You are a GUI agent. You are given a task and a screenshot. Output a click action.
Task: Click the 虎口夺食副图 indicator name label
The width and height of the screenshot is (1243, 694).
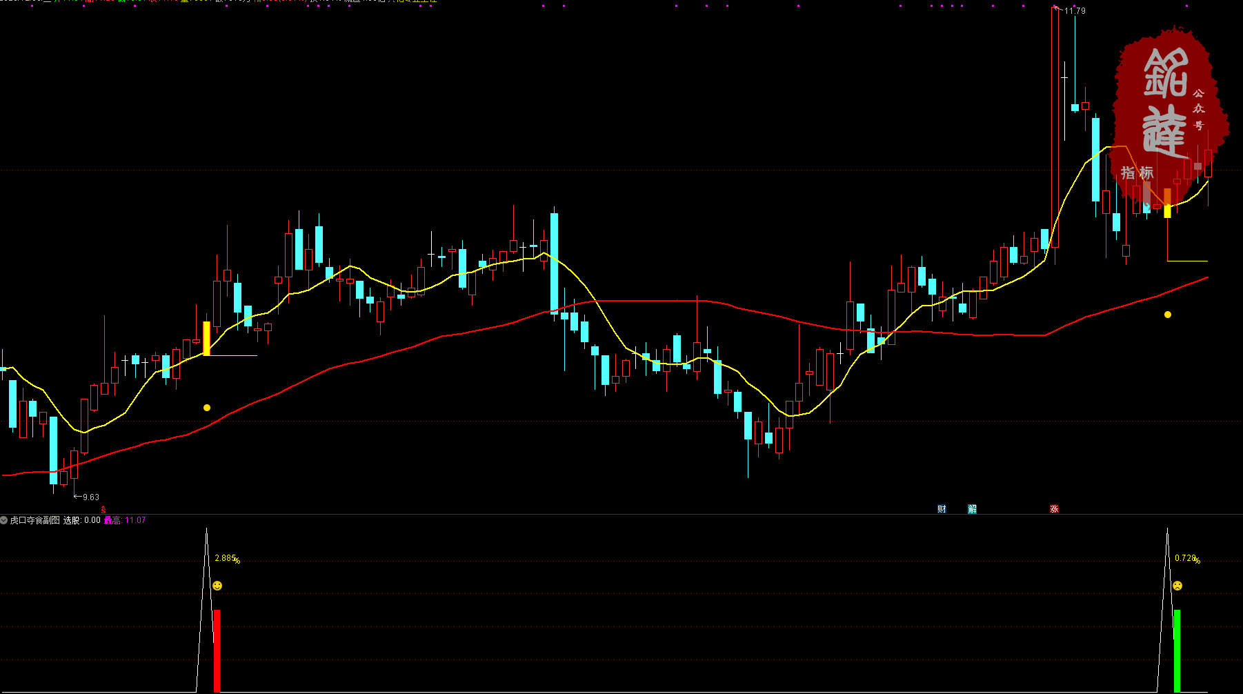pyautogui.click(x=34, y=520)
